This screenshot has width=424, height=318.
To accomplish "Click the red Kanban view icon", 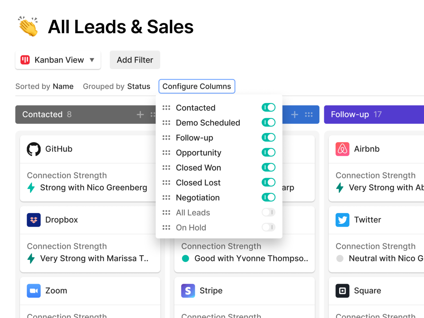I will (x=25, y=60).
